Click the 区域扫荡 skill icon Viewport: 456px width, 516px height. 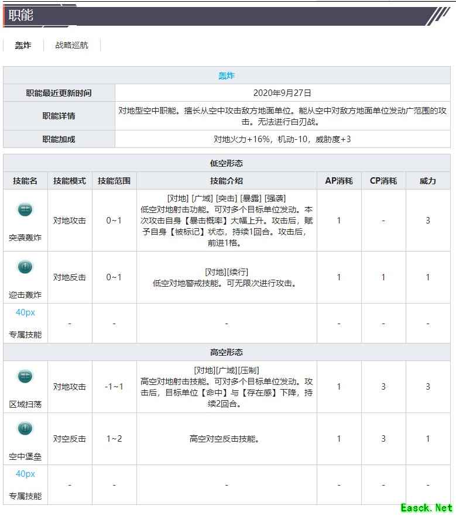pos(25,376)
